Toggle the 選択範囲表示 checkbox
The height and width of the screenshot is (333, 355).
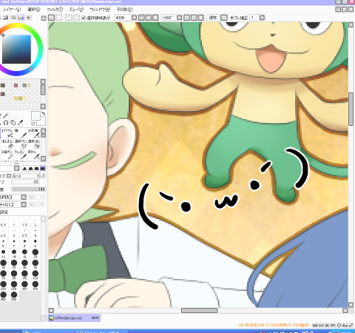click(84, 18)
